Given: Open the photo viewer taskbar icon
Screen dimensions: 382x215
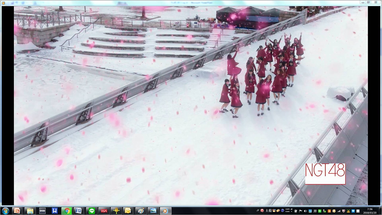Looking at the screenshot, I should click(x=153, y=211).
